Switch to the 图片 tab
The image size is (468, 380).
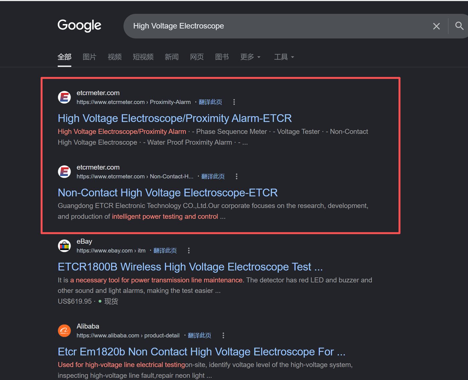coord(90,57)
